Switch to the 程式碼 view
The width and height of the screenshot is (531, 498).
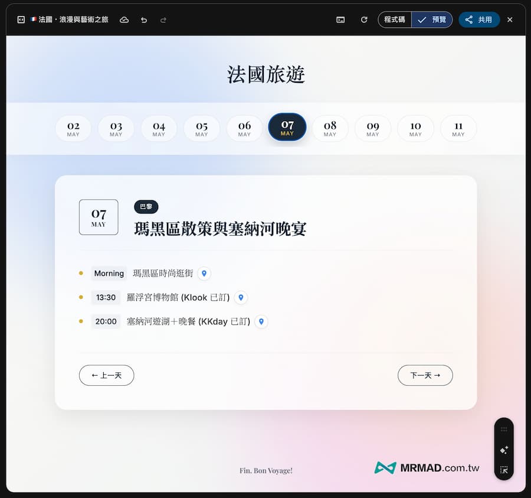[394, 19]
